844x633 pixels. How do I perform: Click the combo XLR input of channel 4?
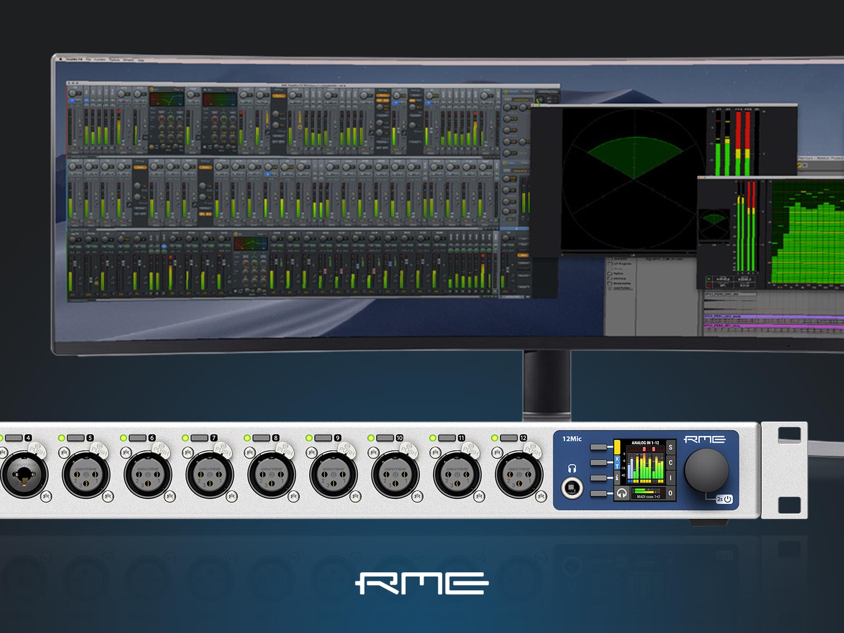24,474
